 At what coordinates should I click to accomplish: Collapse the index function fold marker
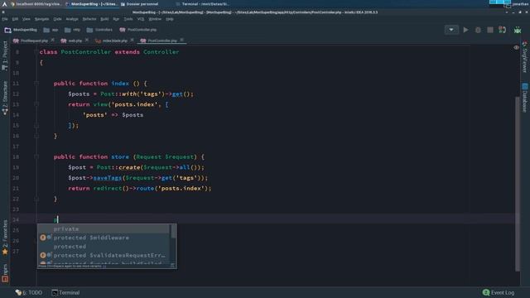36,83
